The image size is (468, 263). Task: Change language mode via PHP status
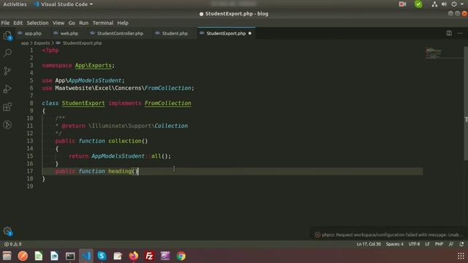(439, 244)
